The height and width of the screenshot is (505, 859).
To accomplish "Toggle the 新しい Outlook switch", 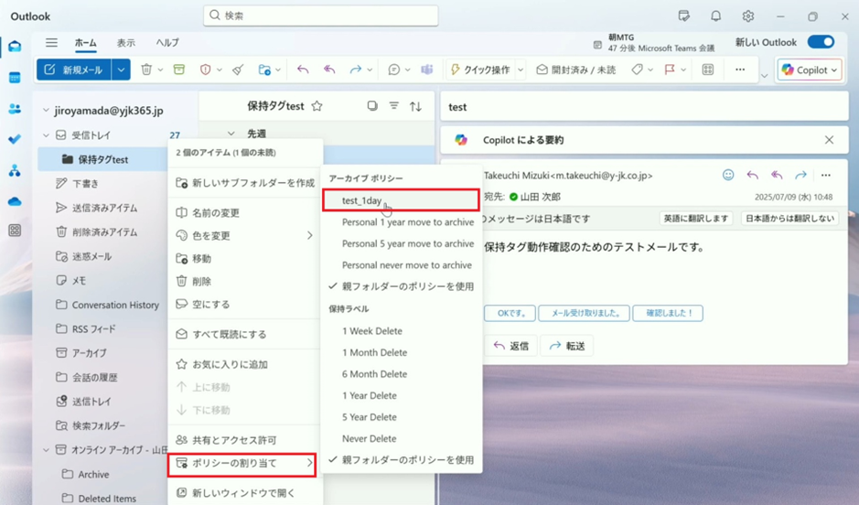I will pos(821,42).
